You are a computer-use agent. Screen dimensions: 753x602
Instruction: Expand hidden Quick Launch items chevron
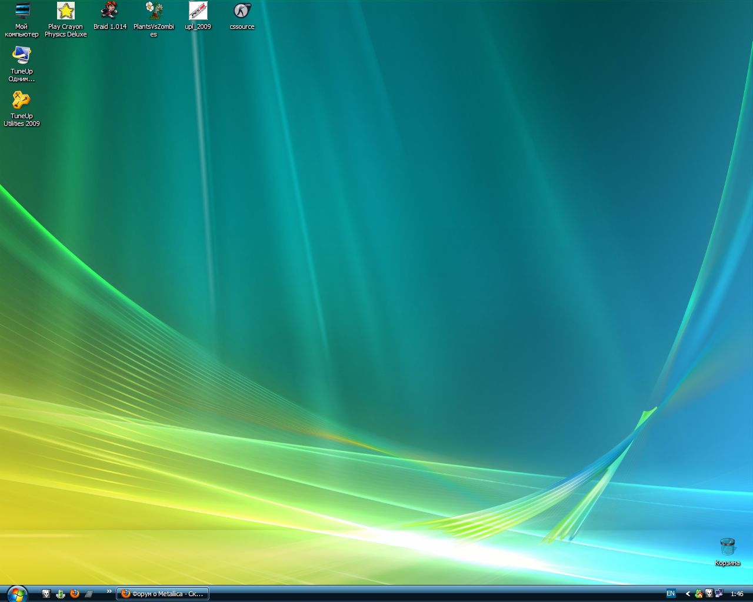click(x=109, y=591)
